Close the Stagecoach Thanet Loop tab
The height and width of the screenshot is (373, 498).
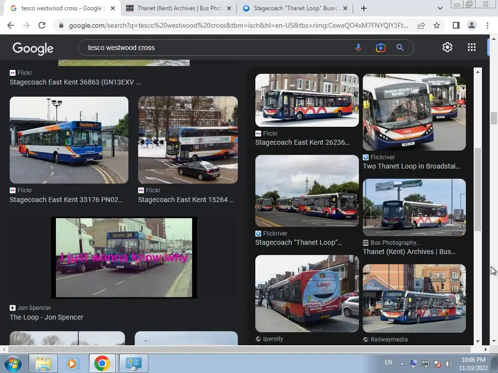pyautogui.click(x=345, y=8)
